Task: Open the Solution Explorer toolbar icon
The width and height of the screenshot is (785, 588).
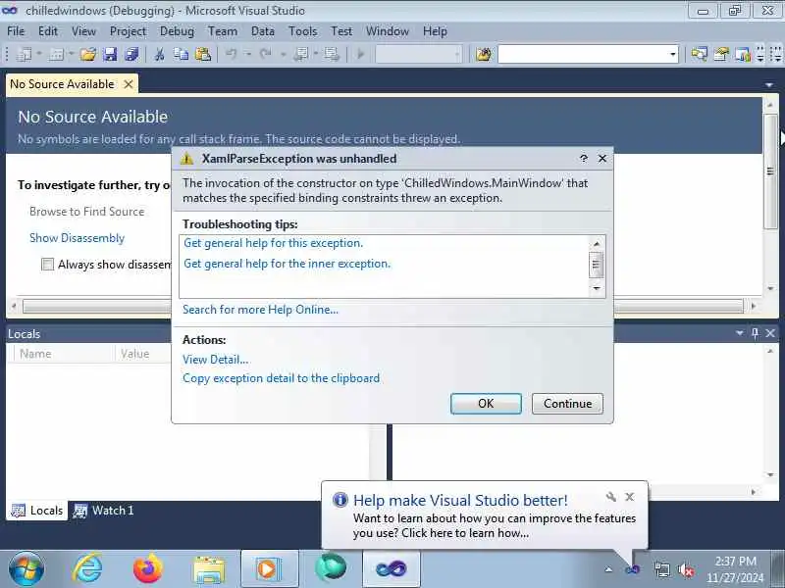Action: [x=700, y=54]
